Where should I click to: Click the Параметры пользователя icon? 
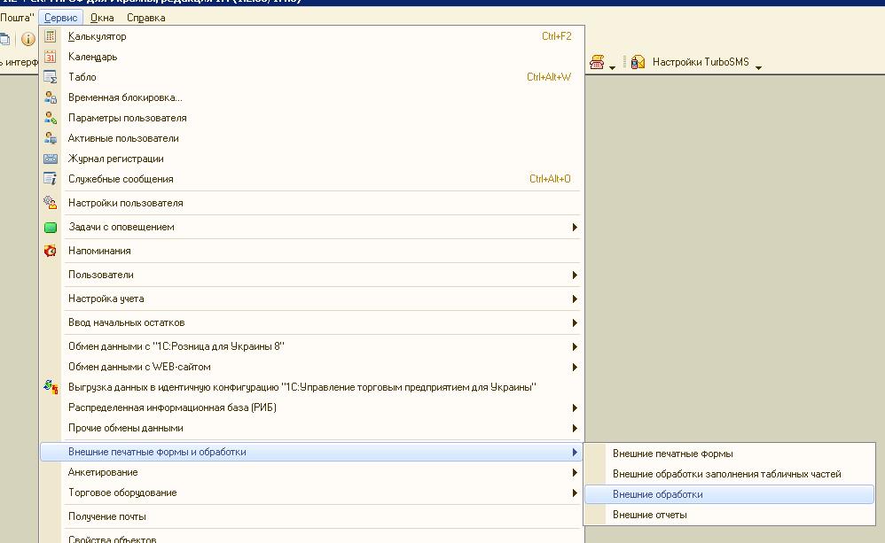coord(51,117)
